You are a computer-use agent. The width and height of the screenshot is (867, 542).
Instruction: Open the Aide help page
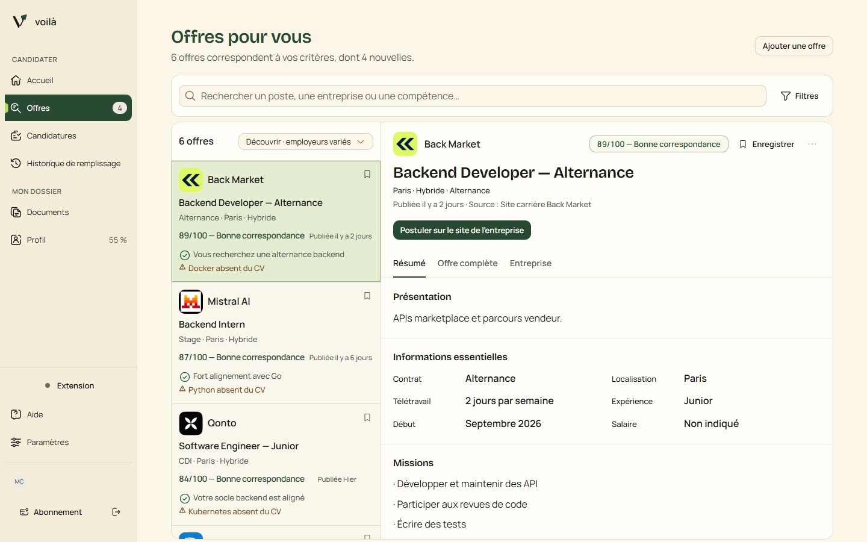coord(68,414)
